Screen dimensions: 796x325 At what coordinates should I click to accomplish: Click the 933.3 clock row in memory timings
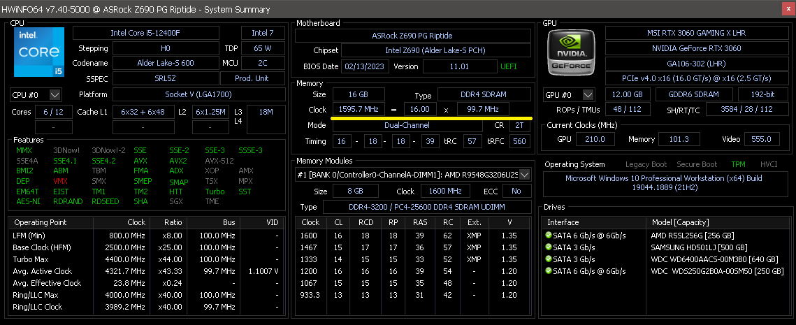coord(413,294)
